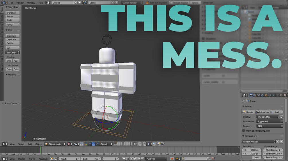The image size is (288, 161).
Task: Toggle manipulate center points icon
Action: pyautogui.click(x=81, y=144)
